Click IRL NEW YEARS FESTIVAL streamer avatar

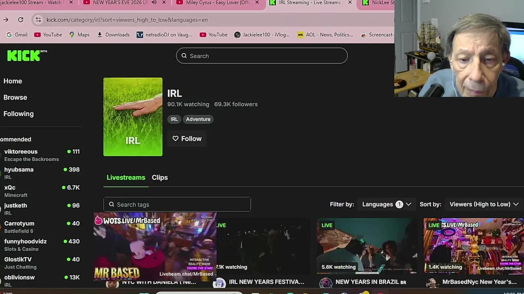219,283
